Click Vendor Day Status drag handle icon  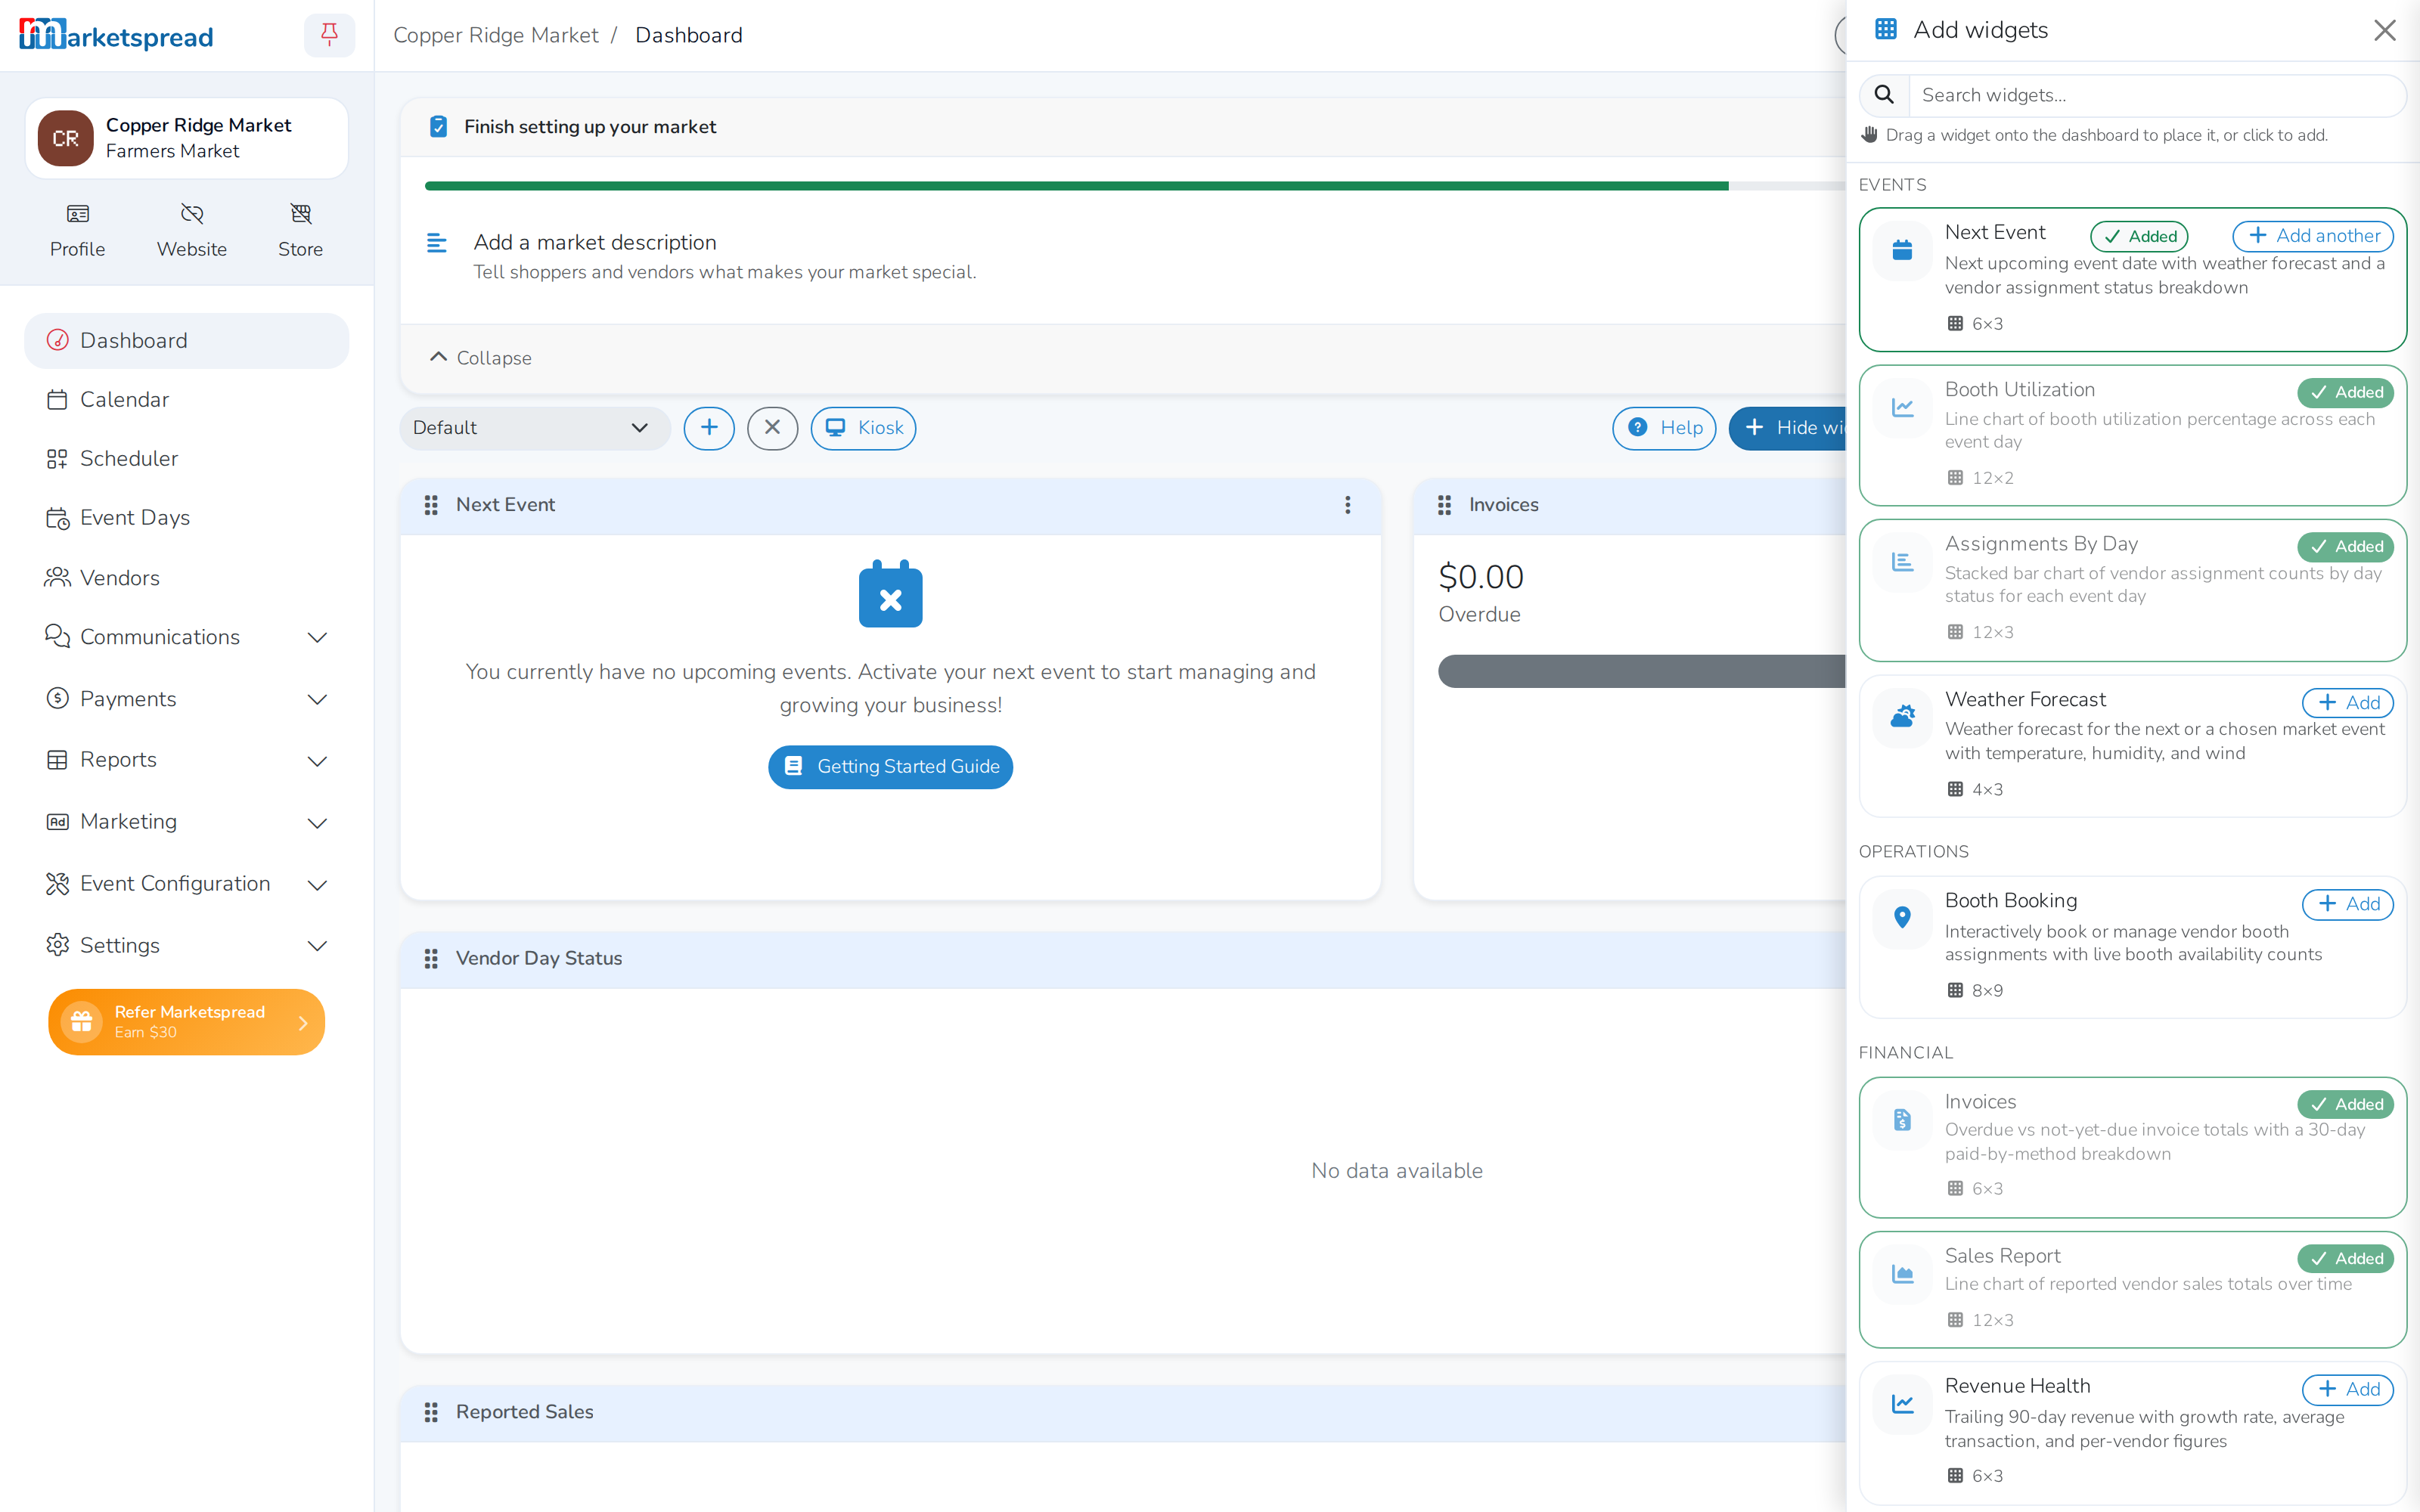[x=431, y=958]
